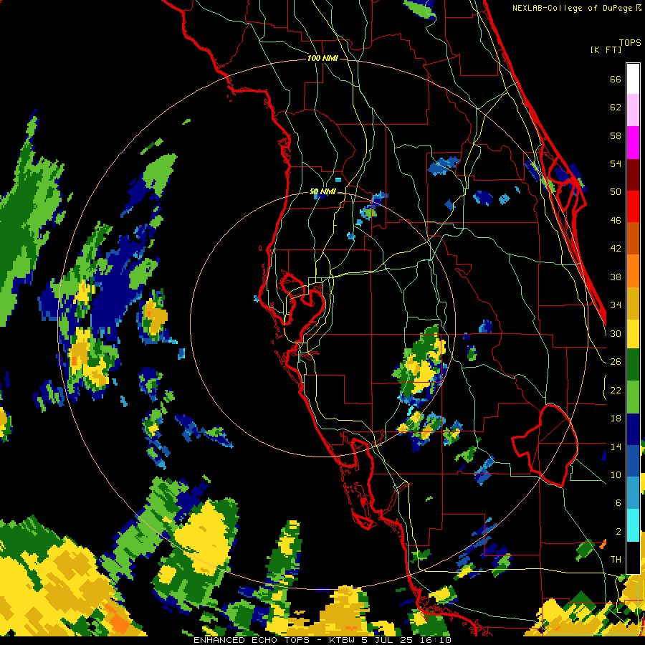Image resolution: width=645 pixels, height=645 pixels.
Task: Click the magenta 58 kft legend swatch
Action: [x=633, y=143]
